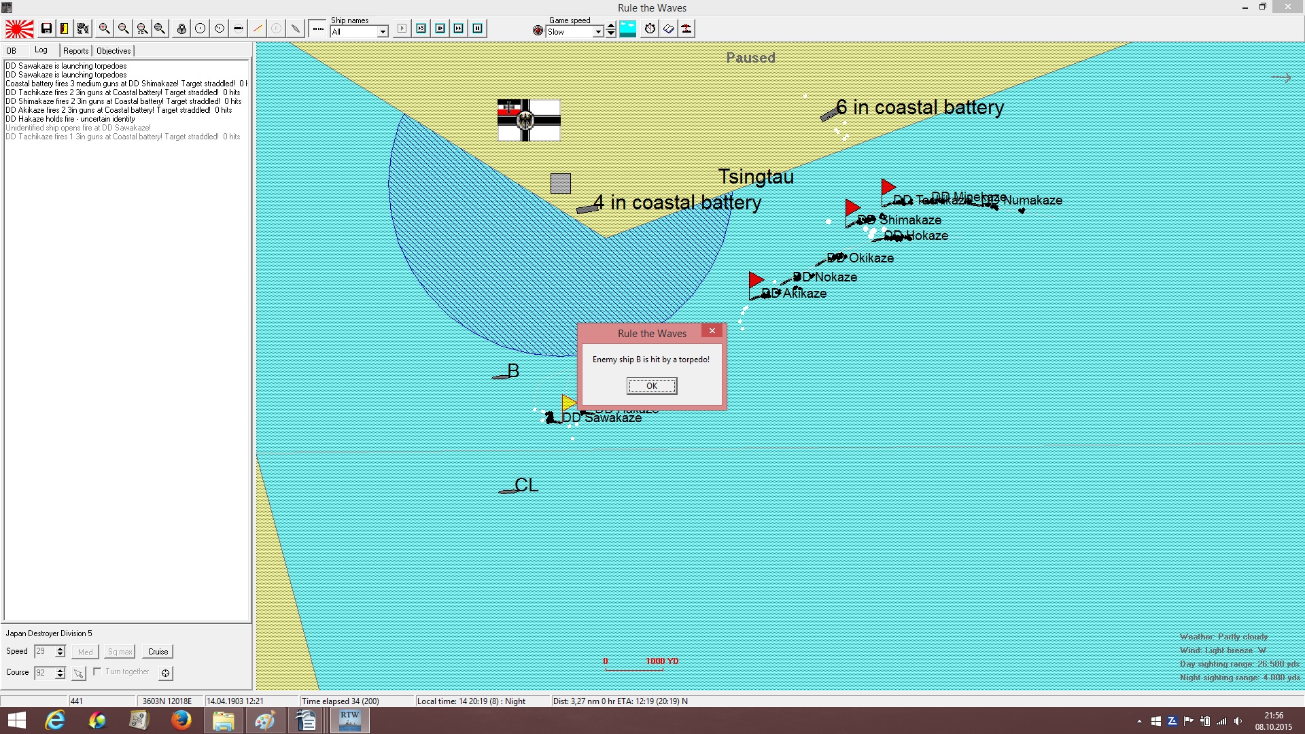This screenshot has height=734, width=1305.
Task: Click the padlock lock icon in toolbar
Action: coord(181,29)
